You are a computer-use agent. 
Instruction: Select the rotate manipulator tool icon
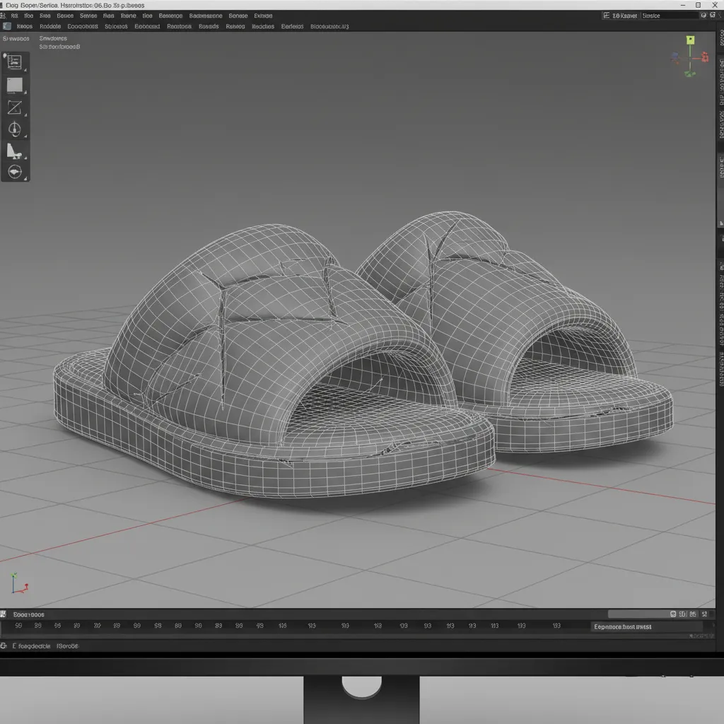[16, 129]
